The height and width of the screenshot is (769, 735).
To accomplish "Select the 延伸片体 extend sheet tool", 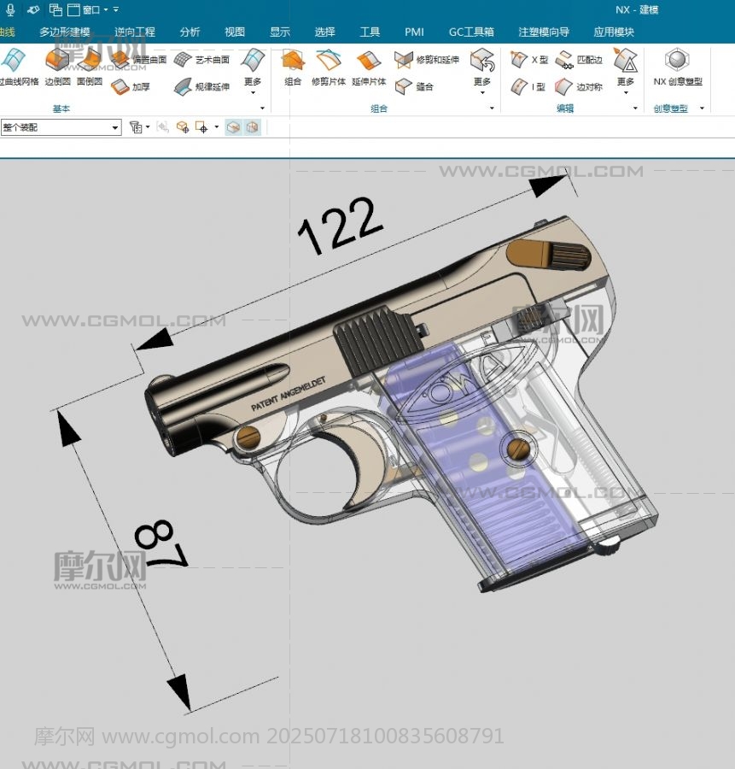I will click(x=369, y=68).
